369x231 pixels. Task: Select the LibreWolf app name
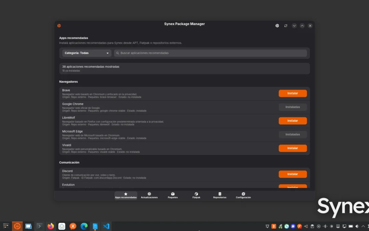pyautogui.click(x=68, y=118)
